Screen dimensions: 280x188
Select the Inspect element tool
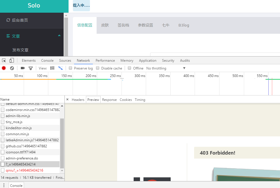(x=4, y=60)
